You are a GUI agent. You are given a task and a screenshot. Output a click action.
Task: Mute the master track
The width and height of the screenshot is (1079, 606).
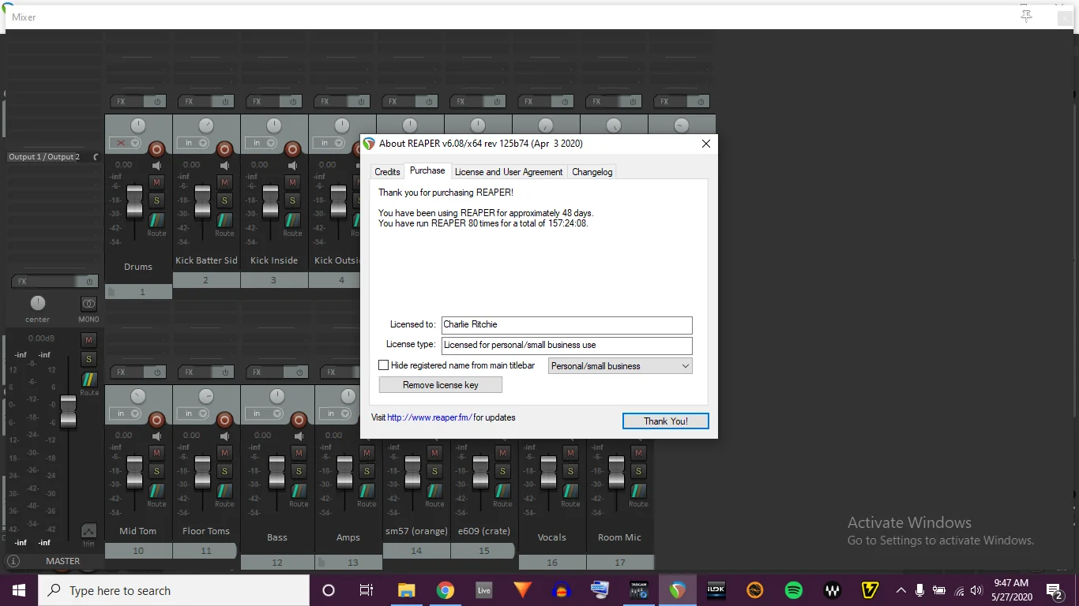tap(88, 340)
